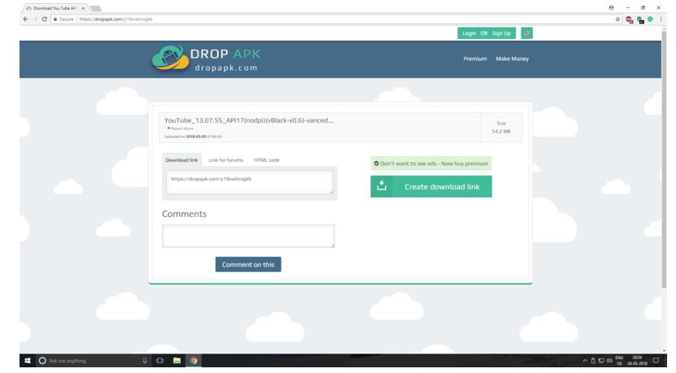Image resolution: width=676 pixels, height=373 pixels.
Task: Click the Cortana microphone icon
Action: tap(145, 361)
